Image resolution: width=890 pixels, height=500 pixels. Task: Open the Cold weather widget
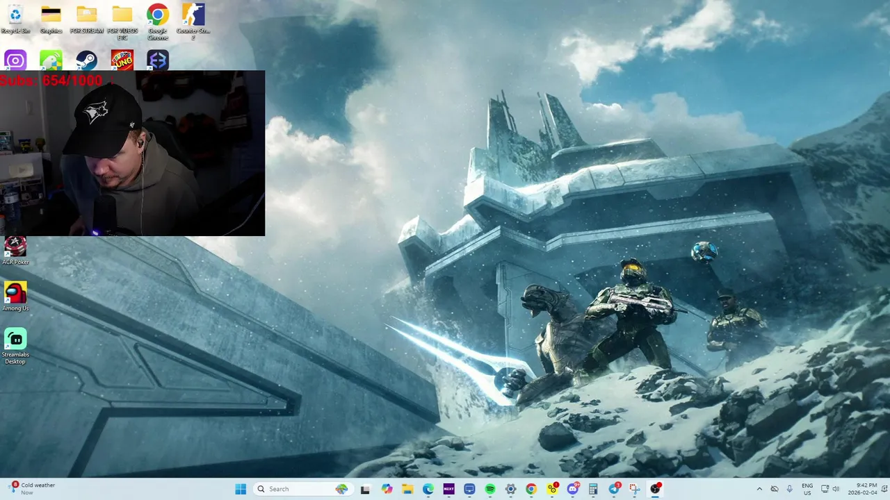pos(31,488)
